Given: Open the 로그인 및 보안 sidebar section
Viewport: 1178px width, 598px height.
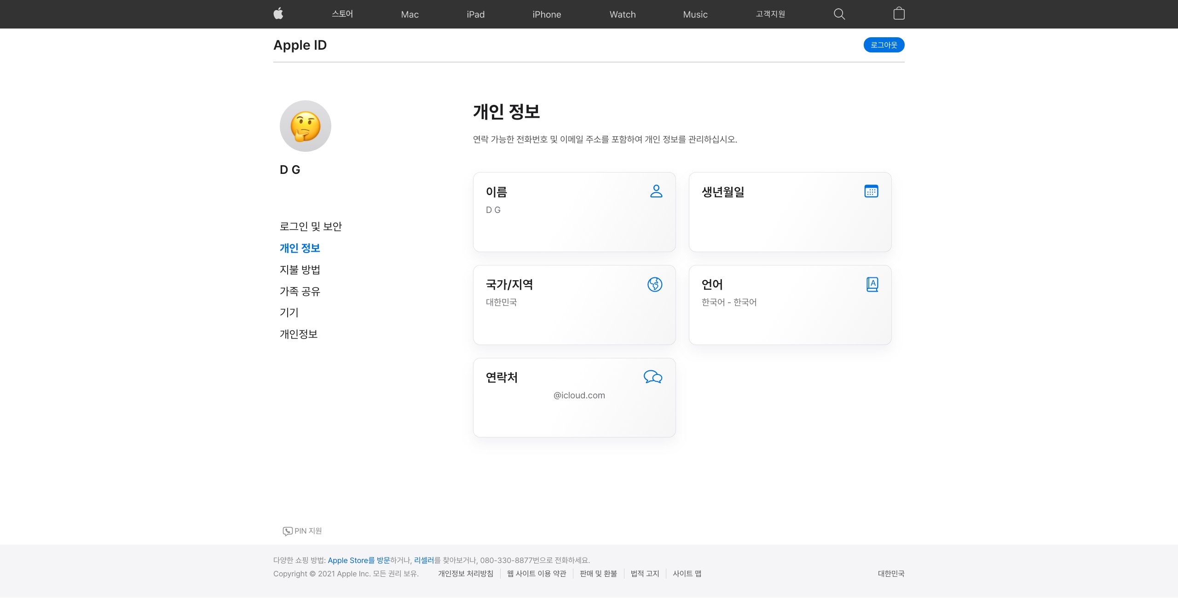Looking at the screenshot, I should (x=311, y=226).
